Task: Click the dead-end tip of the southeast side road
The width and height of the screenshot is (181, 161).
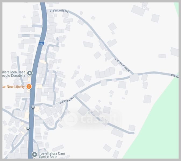Action: pyautogui.click(x=133, y=133)
